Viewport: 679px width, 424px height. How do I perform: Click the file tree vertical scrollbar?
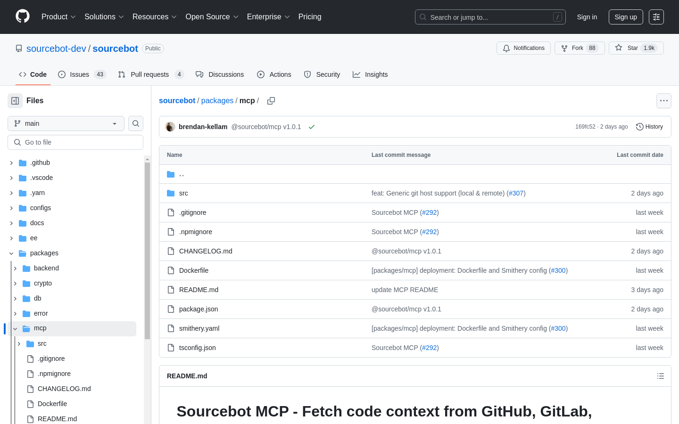click(x=148, y=251)
